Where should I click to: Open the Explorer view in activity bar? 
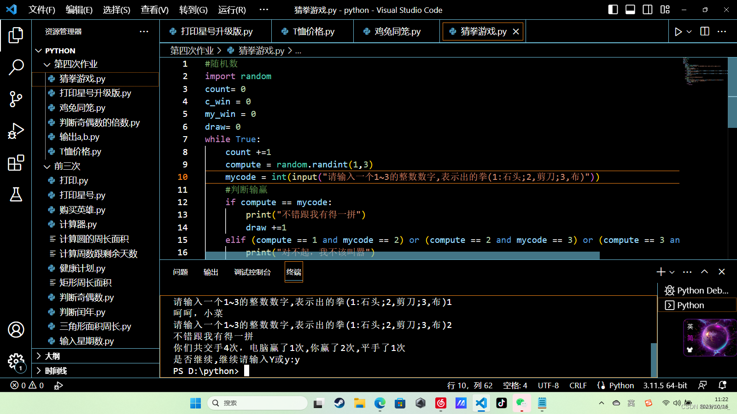click(x=16, y=35)
